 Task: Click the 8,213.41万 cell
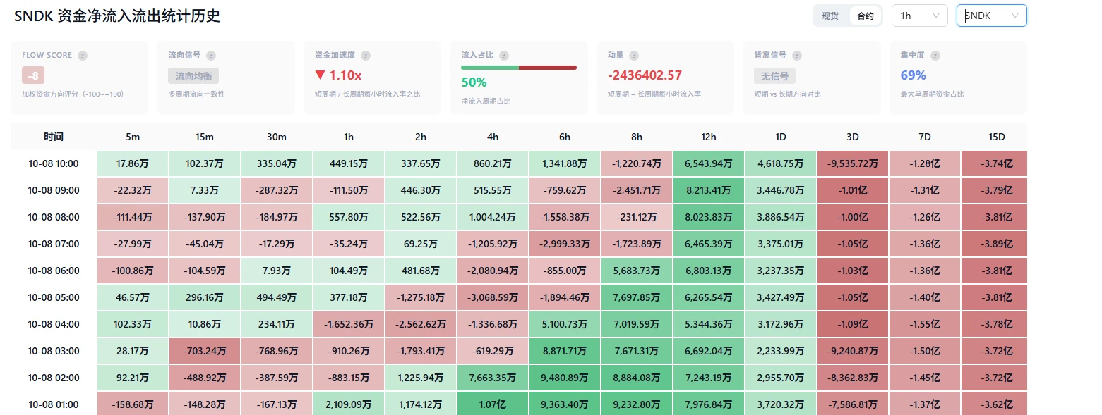pos(709,191)
